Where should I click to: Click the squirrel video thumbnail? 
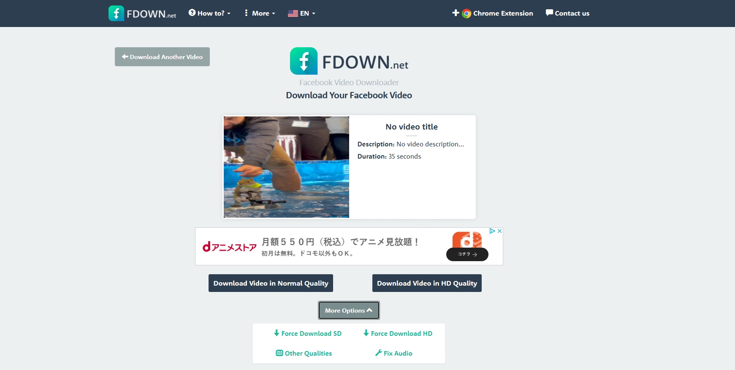[286, 167]
